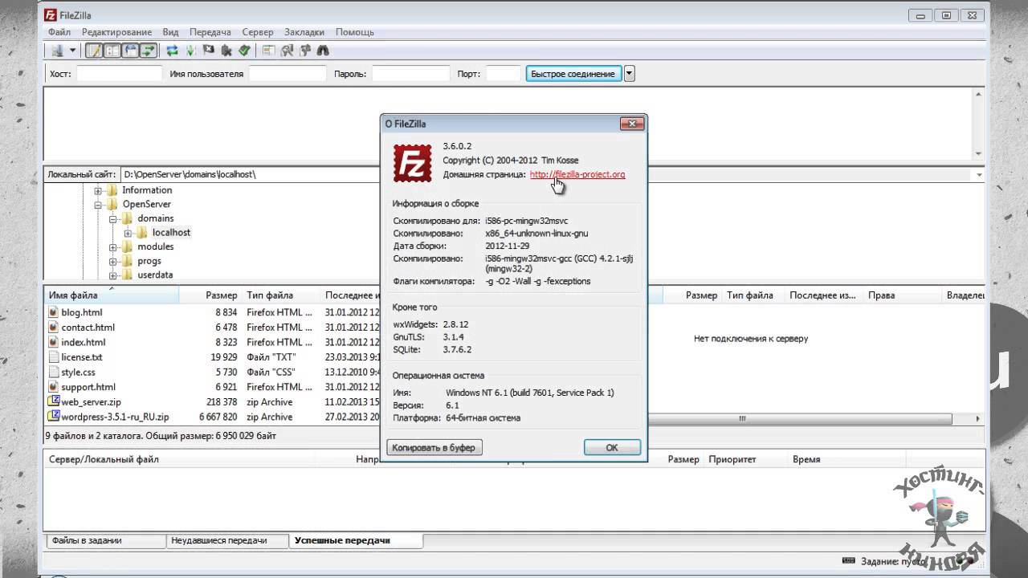1028x578 pixels.
Task: Switch to the Неудавшиеся передачи tab
Action: click(226, 541)
